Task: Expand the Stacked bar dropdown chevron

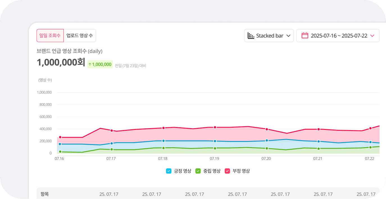Action: (288, 36)
